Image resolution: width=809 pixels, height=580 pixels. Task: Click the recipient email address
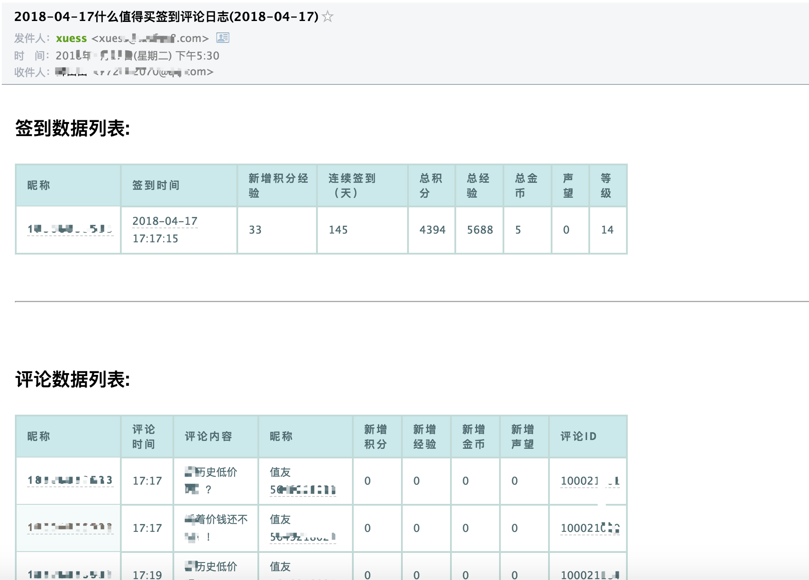(x=154, y=72)
